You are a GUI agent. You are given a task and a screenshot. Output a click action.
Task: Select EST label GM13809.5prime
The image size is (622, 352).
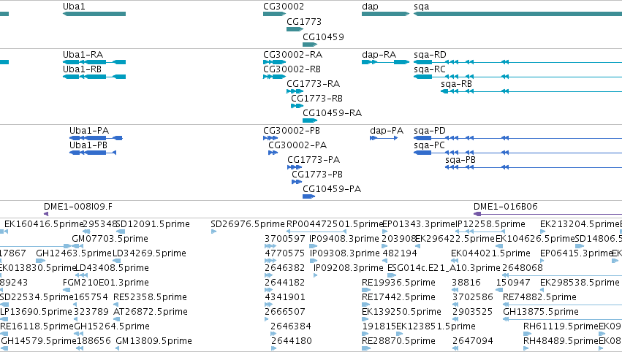(x=154, y=341)
